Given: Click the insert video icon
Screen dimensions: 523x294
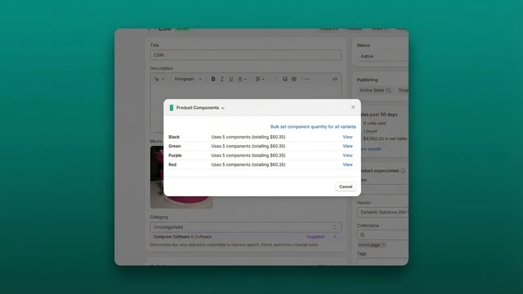Looking at the screenshot, I should click(x=294, y=79).
